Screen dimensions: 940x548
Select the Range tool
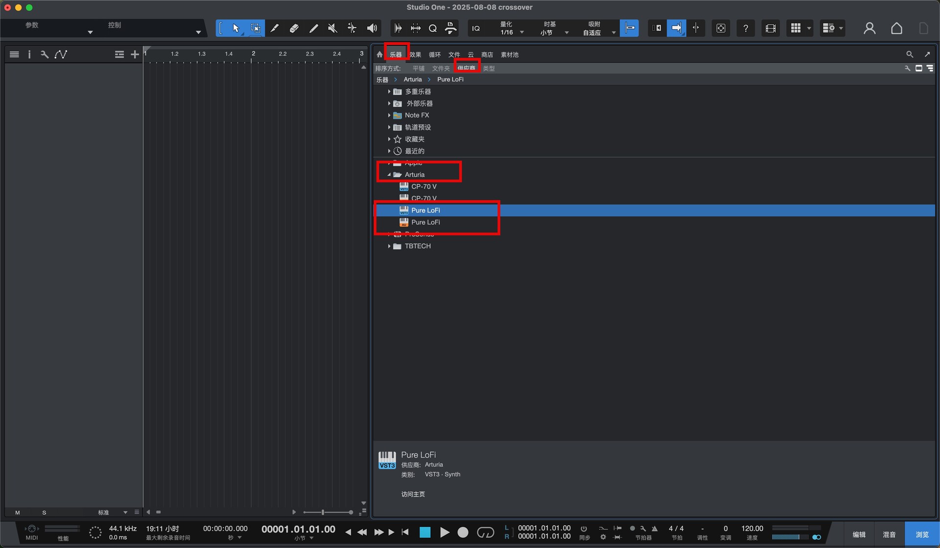tap(255, 28)
